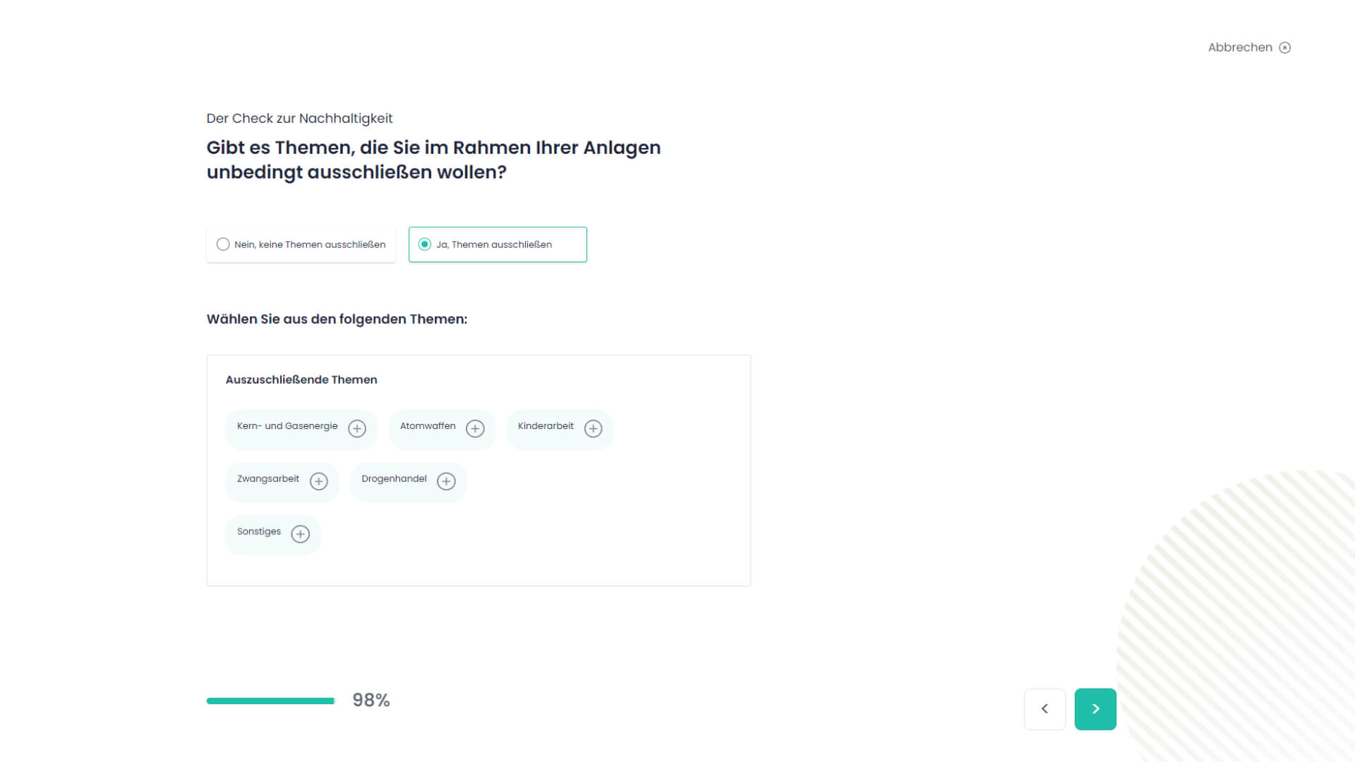Add Zwangsarbeit using its plus icon
The image size is (1355, 762).
tap(319, 482)
